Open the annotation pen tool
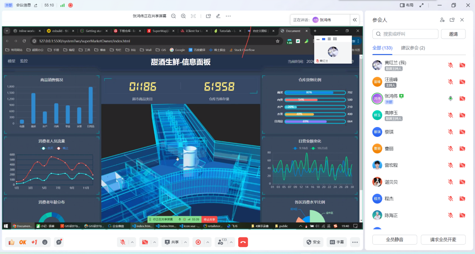Screen dimensions: 475x254 pyautogui.click(x=218, y=16)
